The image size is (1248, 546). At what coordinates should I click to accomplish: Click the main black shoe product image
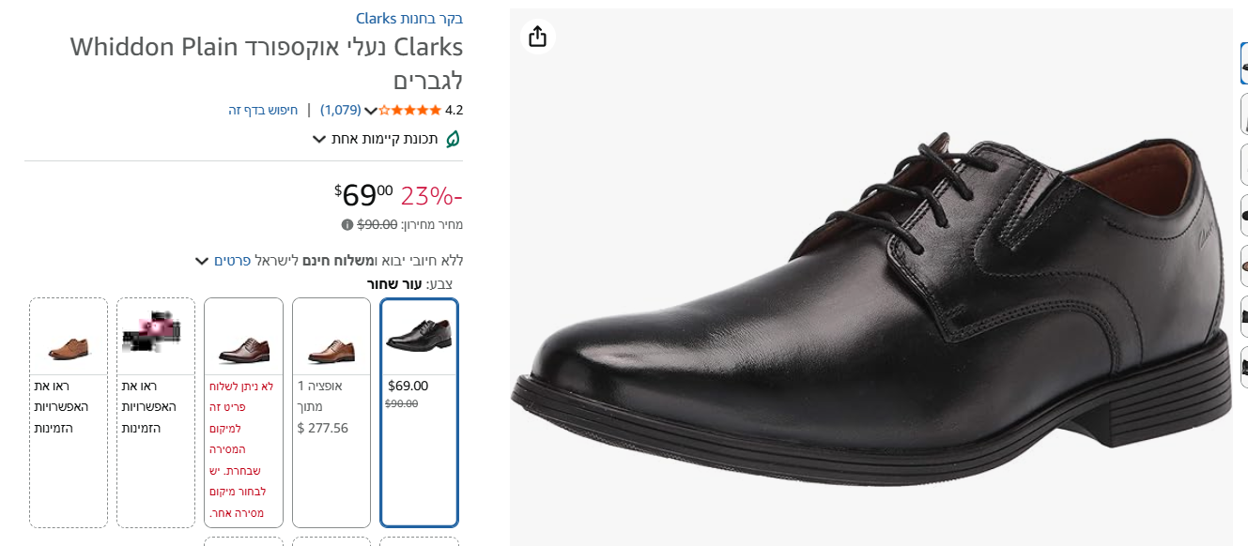[869, 310]
